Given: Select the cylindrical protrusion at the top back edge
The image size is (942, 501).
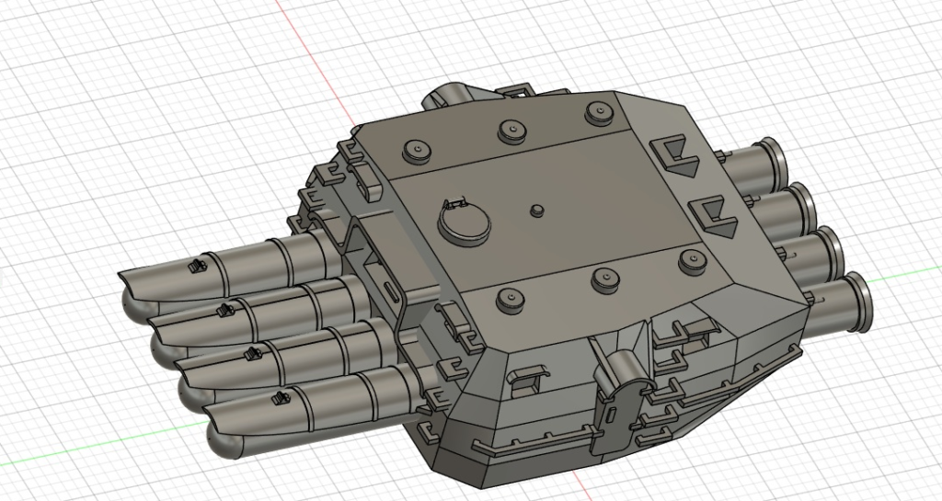Looking at the screenshot, I should click(447, 98).
